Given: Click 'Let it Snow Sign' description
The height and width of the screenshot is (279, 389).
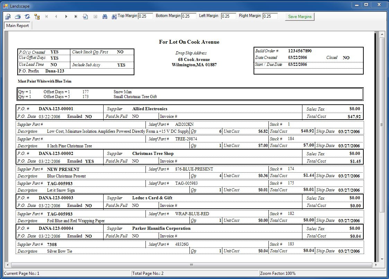Looking at the screenshot, I should tap(61, 190).
